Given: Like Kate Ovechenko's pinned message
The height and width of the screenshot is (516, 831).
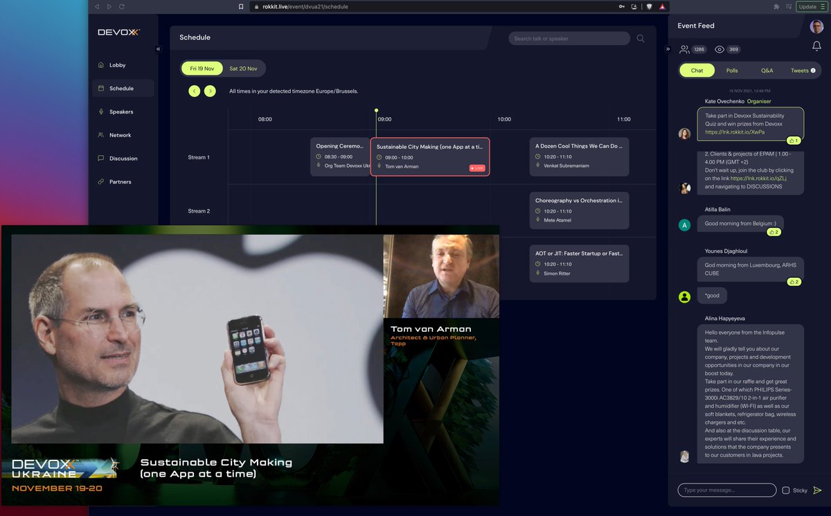Looking at the screenshot, I should pos(794,141).
